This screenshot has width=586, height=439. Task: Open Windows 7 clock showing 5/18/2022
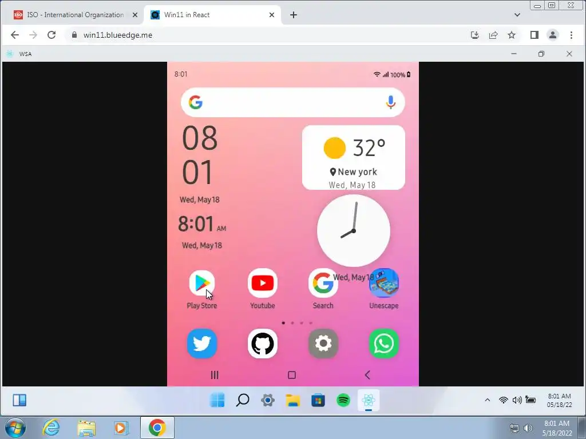pyautogui.click(x=557, y=428)
